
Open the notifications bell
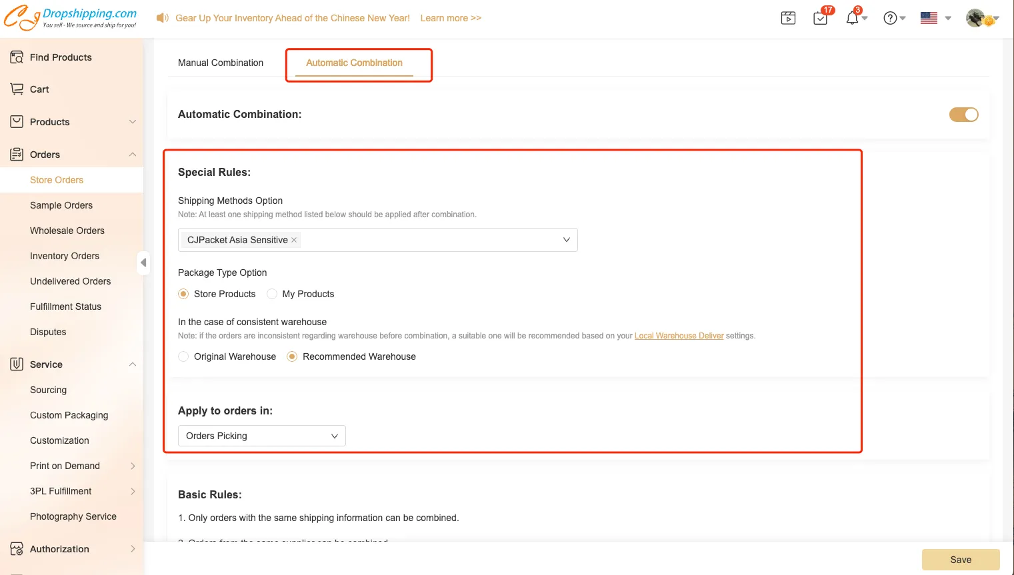(x=852, y=18)
